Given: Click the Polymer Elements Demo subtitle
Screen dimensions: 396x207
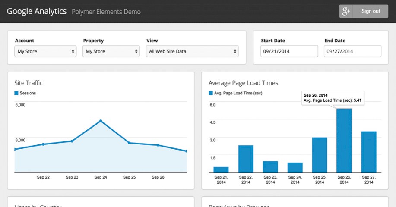Looking at the screenshot, I should tap(106, 12).
